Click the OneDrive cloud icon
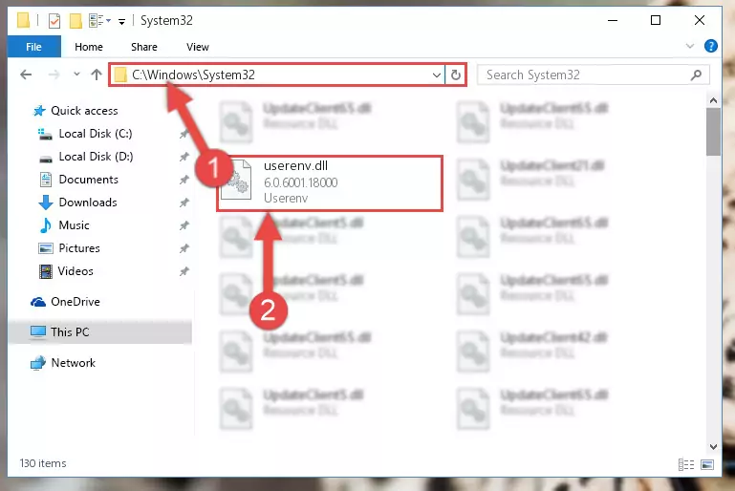Image resolution: width=735 pixels, height=491 pixels. [38, 302]
